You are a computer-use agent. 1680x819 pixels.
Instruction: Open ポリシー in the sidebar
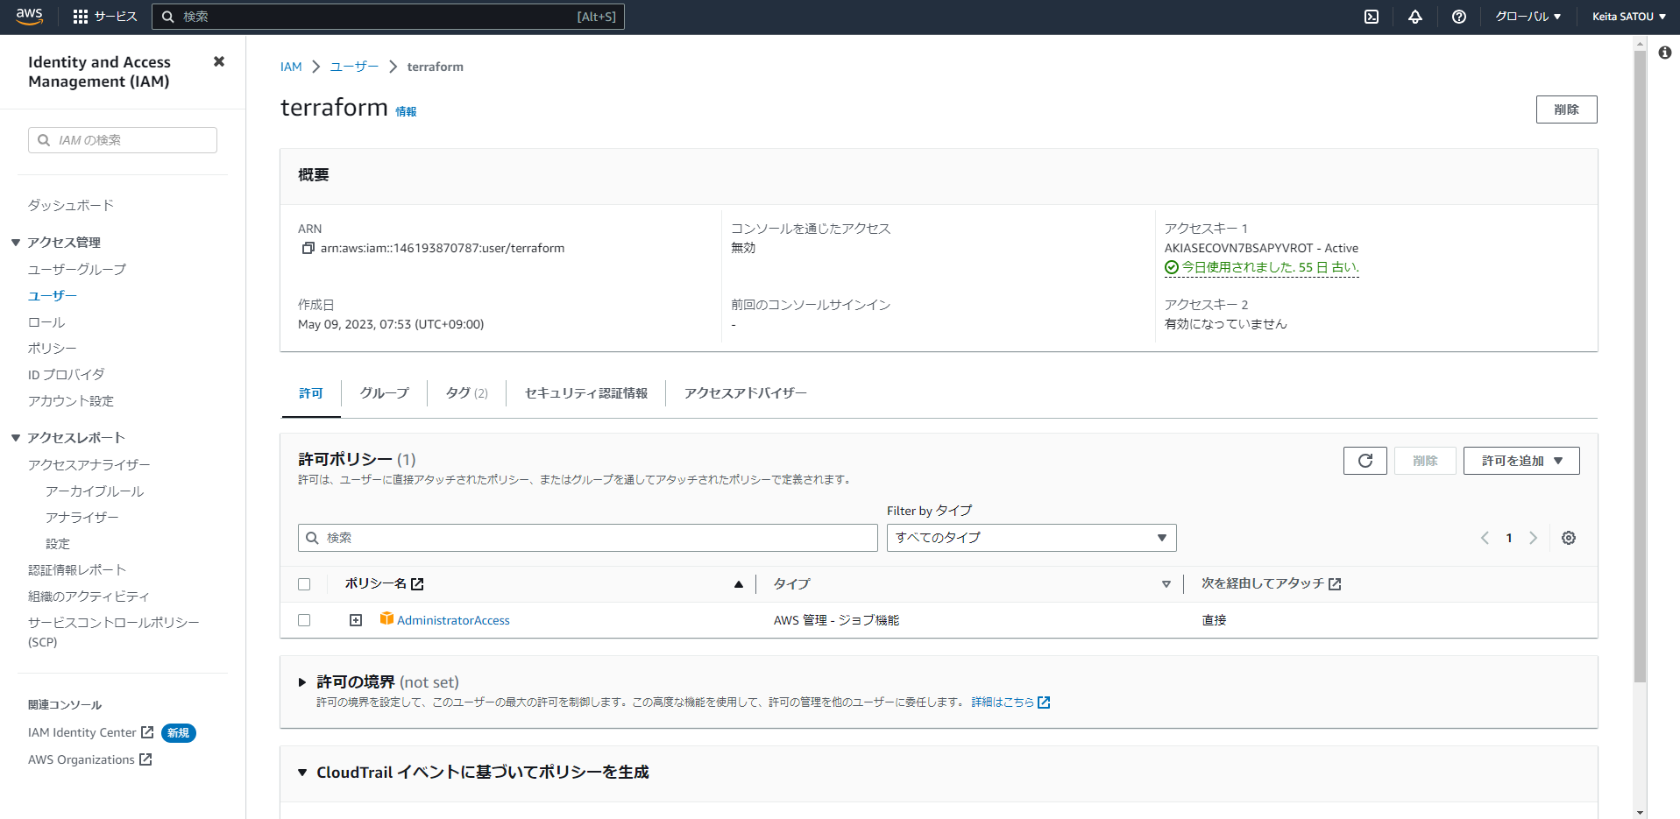53,349
